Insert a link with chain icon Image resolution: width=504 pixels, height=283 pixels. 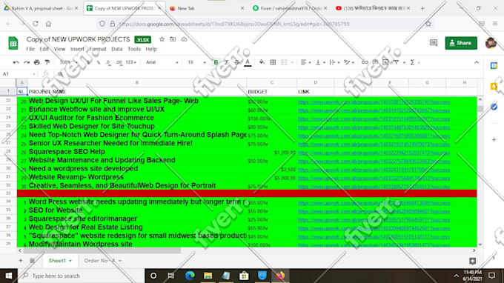(x=365, y=62)
